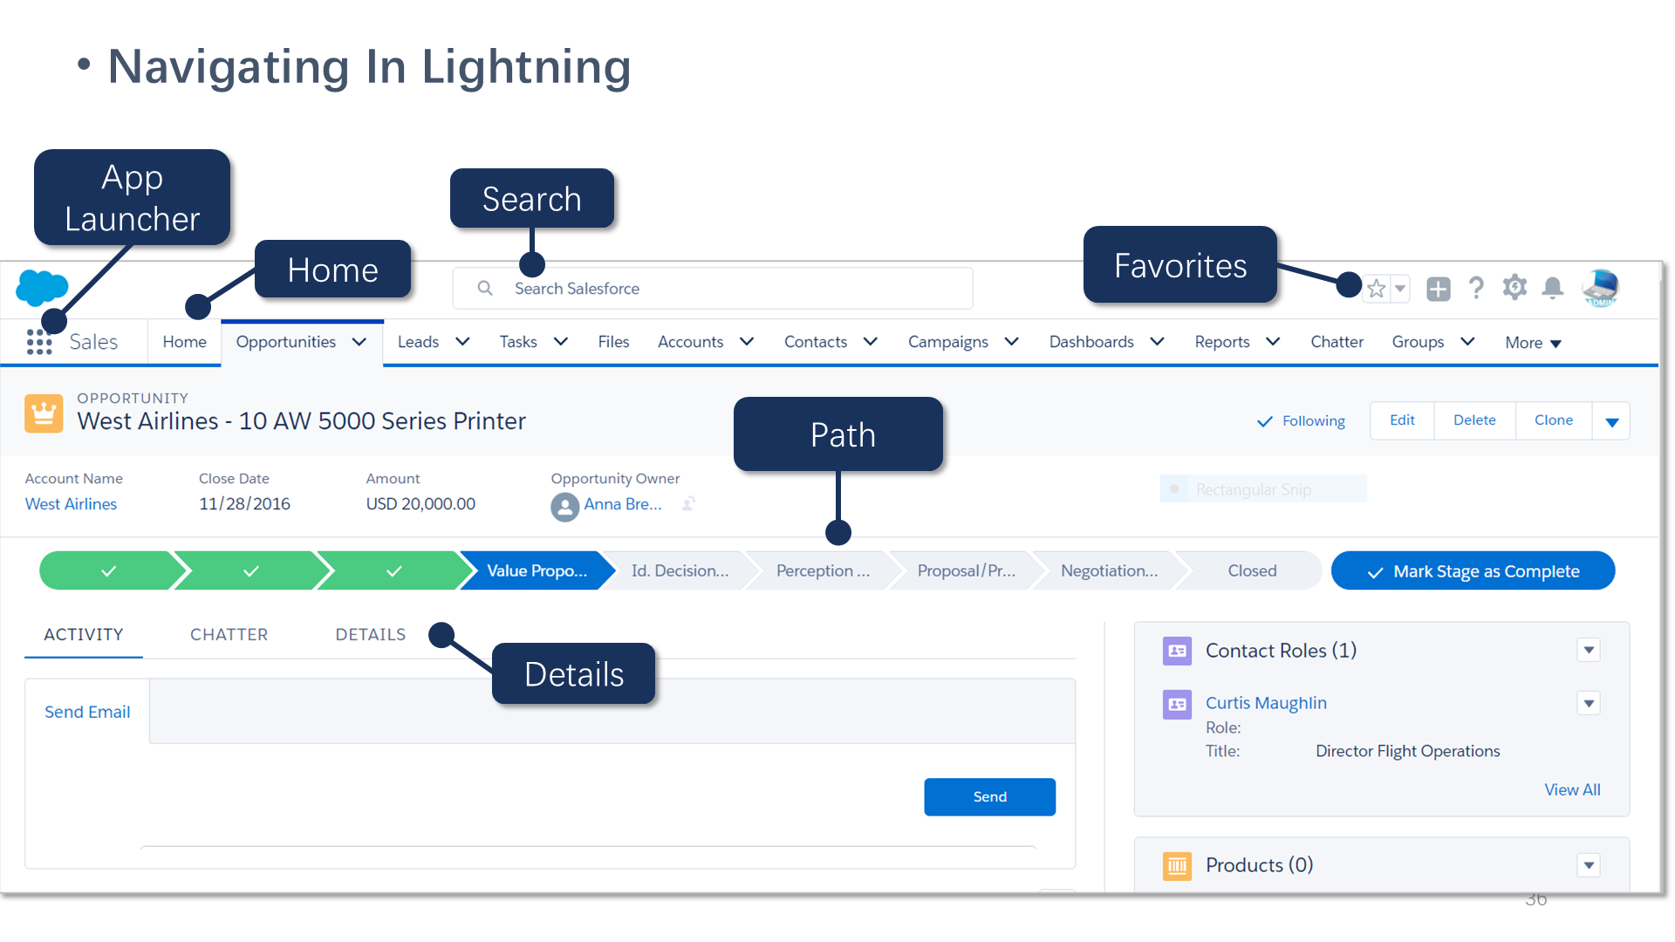The image size is (1675, 942).
Task: Open the Opportunities tab
Action: point(285,342)
